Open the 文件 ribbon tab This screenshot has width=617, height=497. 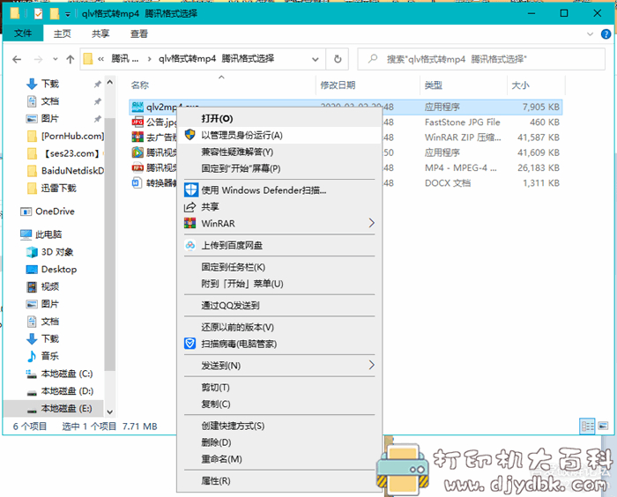pos(23,33)
